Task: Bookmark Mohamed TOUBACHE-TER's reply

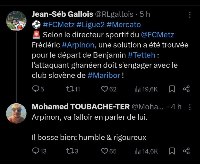Action: [x=172, y=151]
